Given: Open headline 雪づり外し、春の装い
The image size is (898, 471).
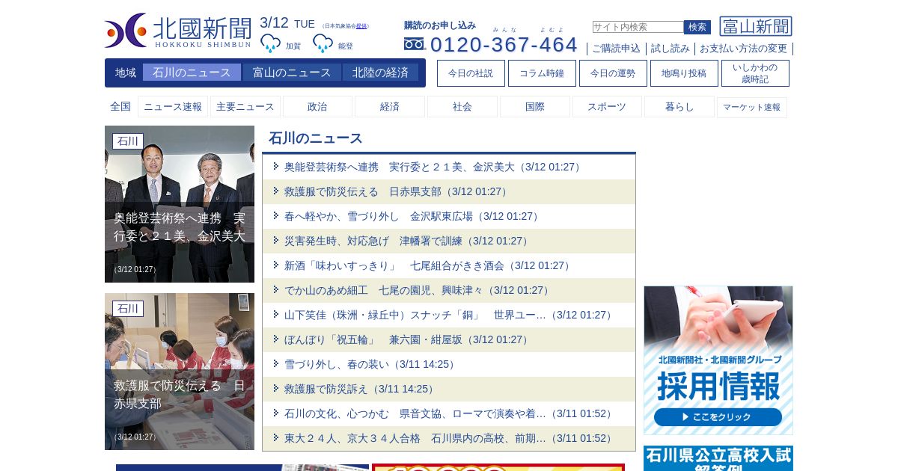Looking at the screenshot, I should (370, 364).
